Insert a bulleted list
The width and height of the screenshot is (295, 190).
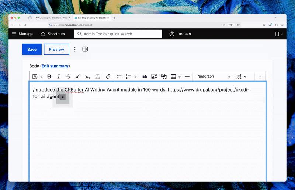click(119, 76)
